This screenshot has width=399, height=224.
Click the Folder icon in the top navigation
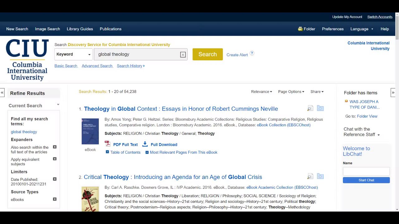coord(300,29)
